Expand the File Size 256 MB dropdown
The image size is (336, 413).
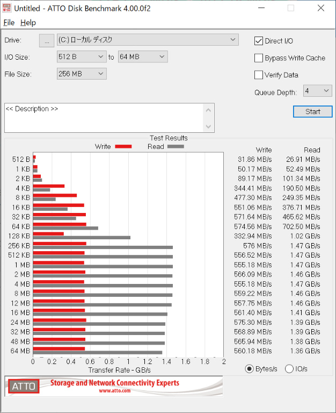click(x=82, y=74)
